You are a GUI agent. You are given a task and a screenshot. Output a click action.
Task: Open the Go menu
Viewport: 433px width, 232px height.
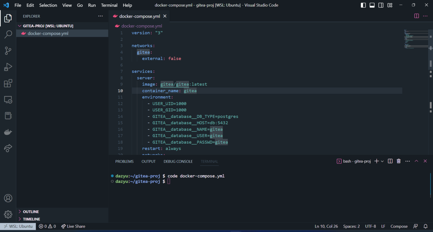pyautogui.click(x=80, y=5)
